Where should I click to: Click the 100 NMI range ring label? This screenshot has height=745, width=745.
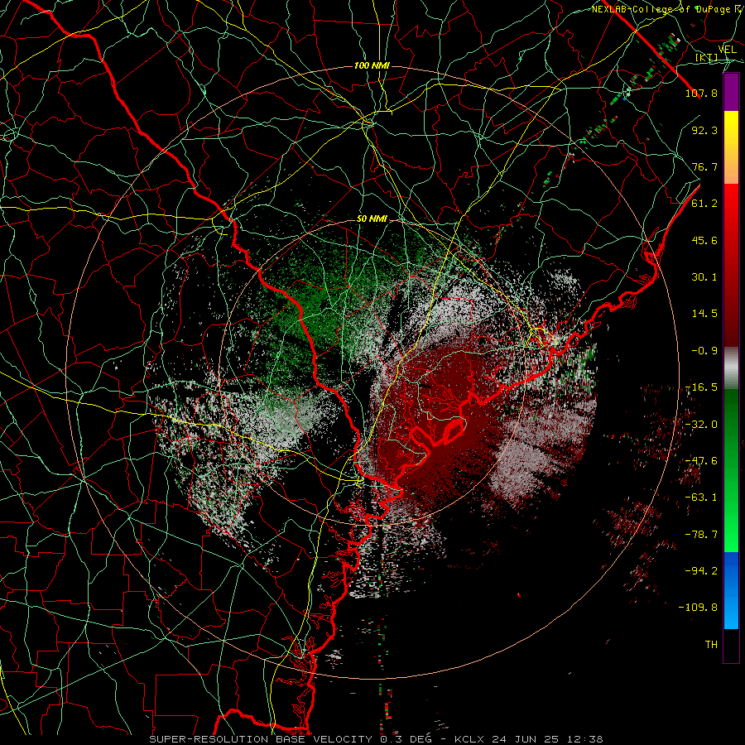372,65
